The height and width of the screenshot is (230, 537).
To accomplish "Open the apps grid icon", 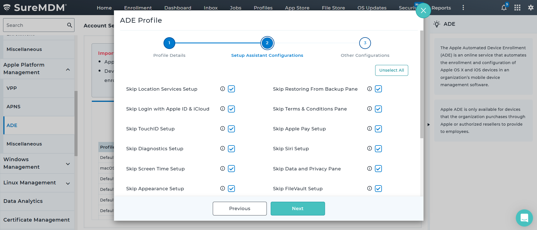I will [517, 8].
